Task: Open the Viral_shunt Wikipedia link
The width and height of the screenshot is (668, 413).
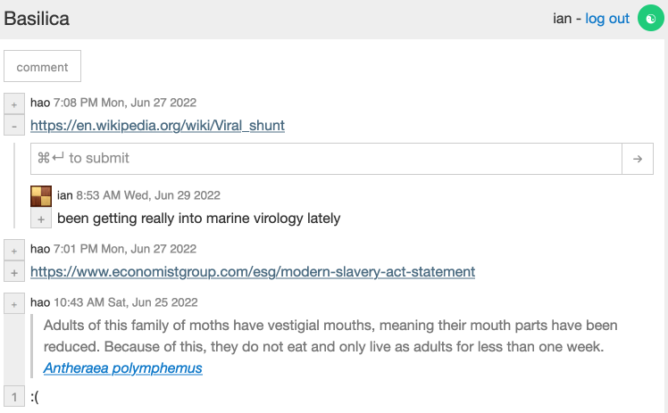Action: click(157, 126)
